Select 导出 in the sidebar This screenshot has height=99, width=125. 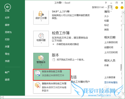pyautogui.click(x=7, y=54)
